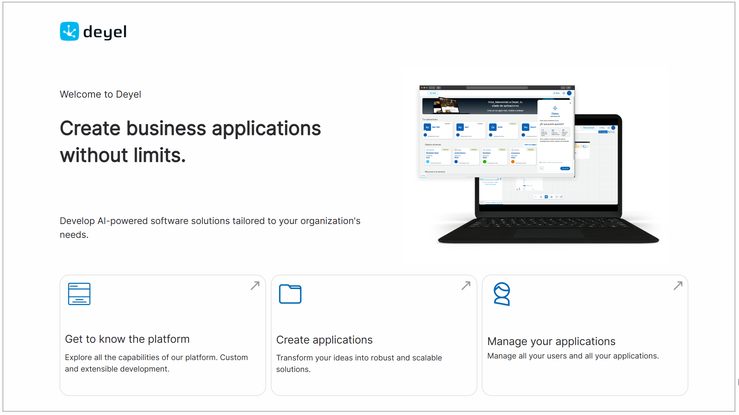Click the Deyel starfish logo icon

tap(69, 31)
